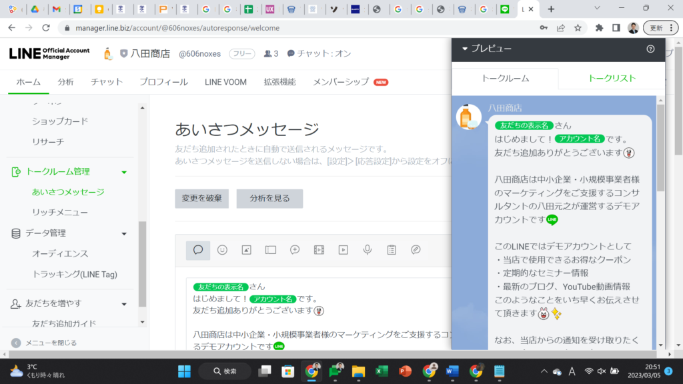
Task: Click the チャット：オン status in header
Action: [319, 53]
